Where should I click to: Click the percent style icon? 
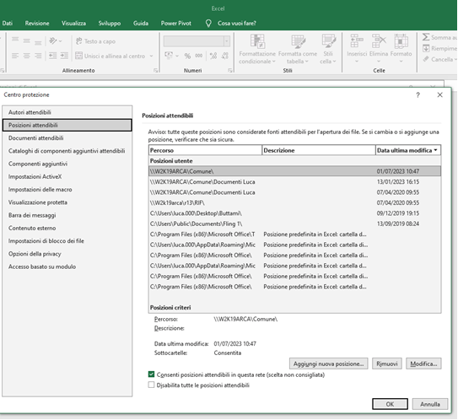187,56
